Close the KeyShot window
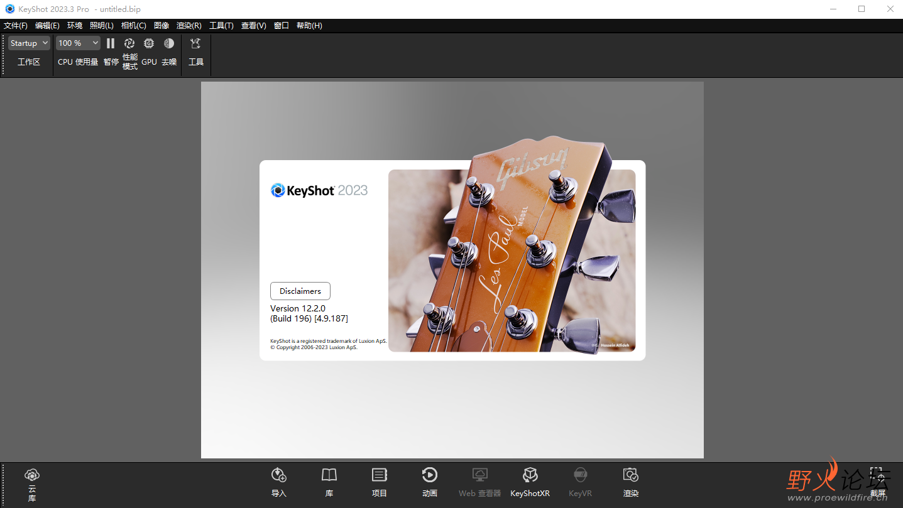This screenshot has width=903, height=508. (890, 9)
